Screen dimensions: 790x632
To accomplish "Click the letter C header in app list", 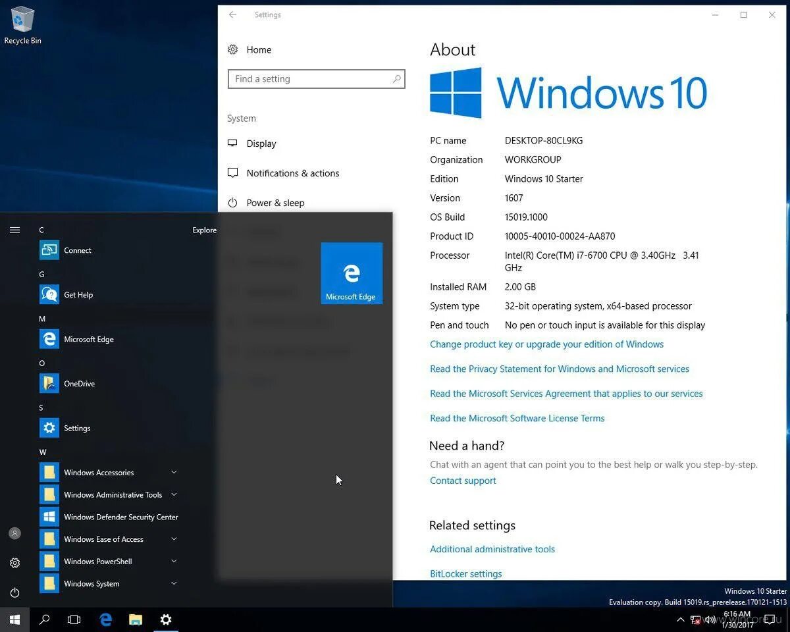I will pyautogui.click(x=41, y=230).
